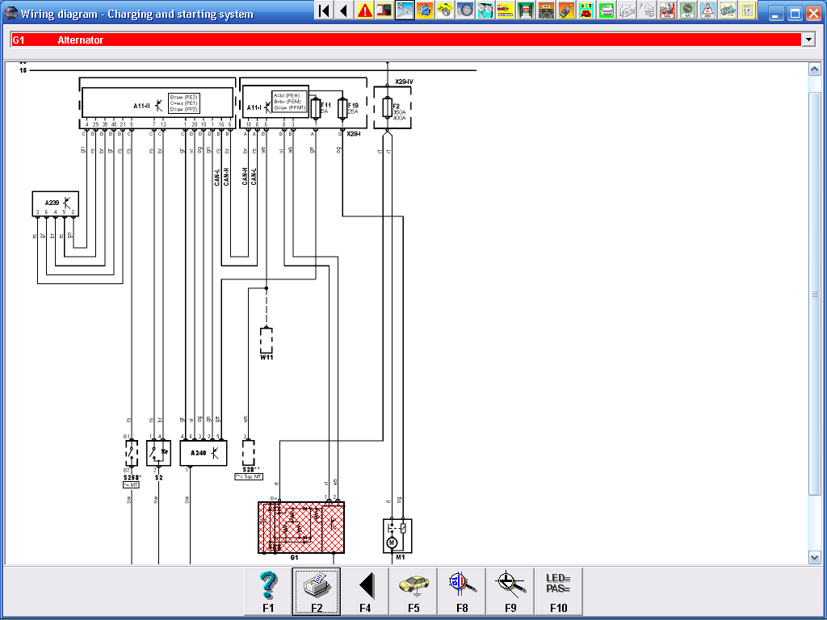
Task: Select the S258 switch symbol
Action: (132, 453)
